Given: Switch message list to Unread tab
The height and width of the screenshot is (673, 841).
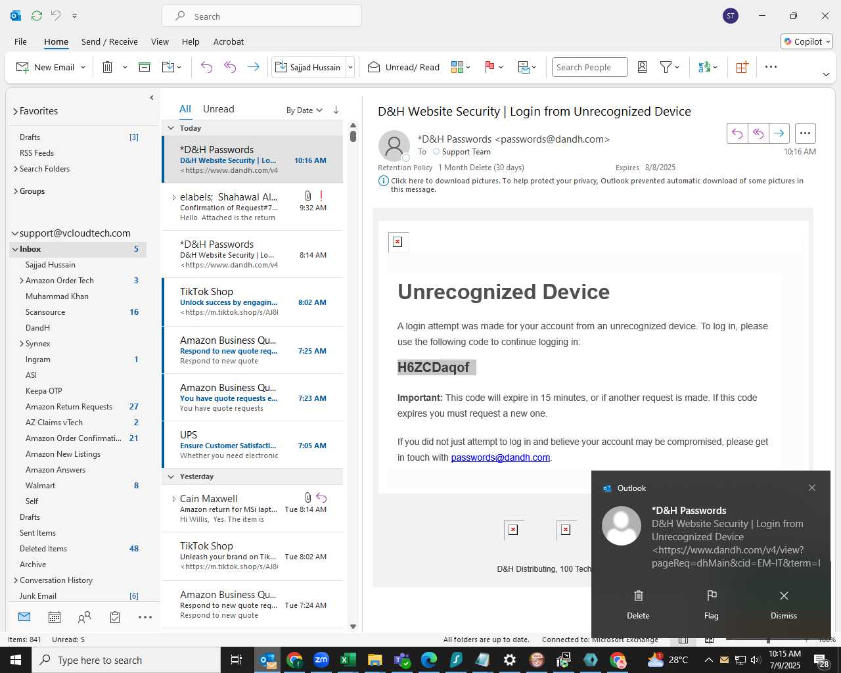Looking at the screenshot, I should (218, 109).
